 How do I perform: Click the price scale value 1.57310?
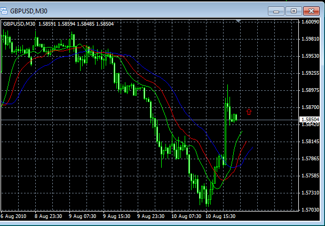pyautogui.click(x=310, y=193)
